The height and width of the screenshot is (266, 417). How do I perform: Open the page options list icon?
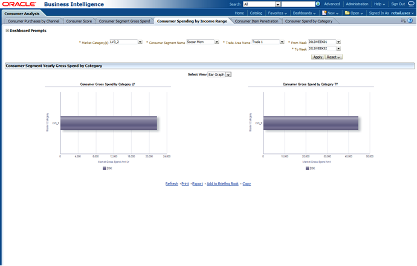coord(403,21)
